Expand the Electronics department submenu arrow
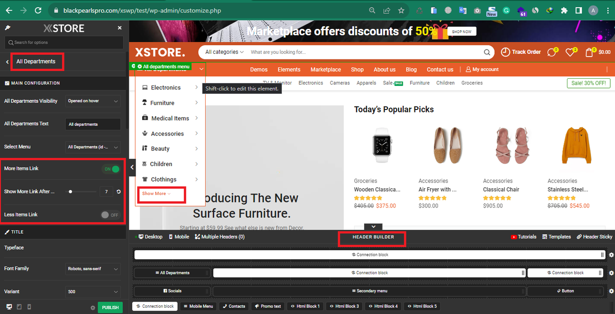Screen dimensions: 615x314 click(197, 87)
